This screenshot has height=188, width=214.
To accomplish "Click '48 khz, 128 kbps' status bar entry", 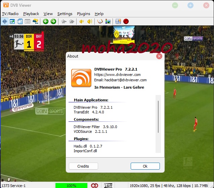I will tap(177, 186).
